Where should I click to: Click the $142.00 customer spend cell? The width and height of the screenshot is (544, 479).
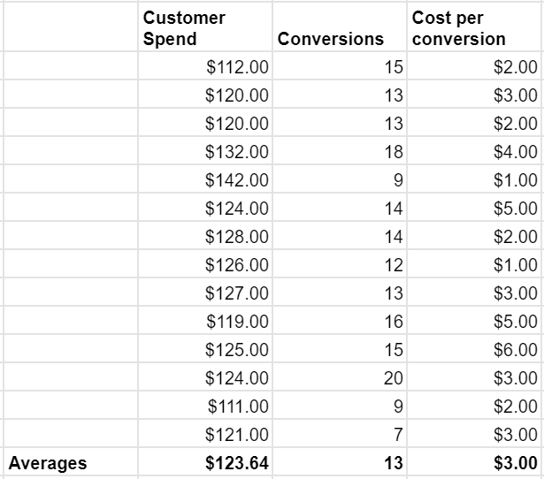pyautogui.click(x=237, y=180)
